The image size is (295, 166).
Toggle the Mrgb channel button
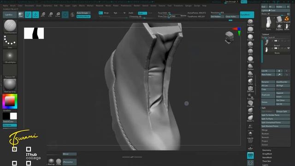point(106,13)
